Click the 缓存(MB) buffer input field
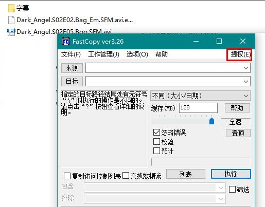The width and height of the screenshot is (265, 207). [x=198, y=108]
